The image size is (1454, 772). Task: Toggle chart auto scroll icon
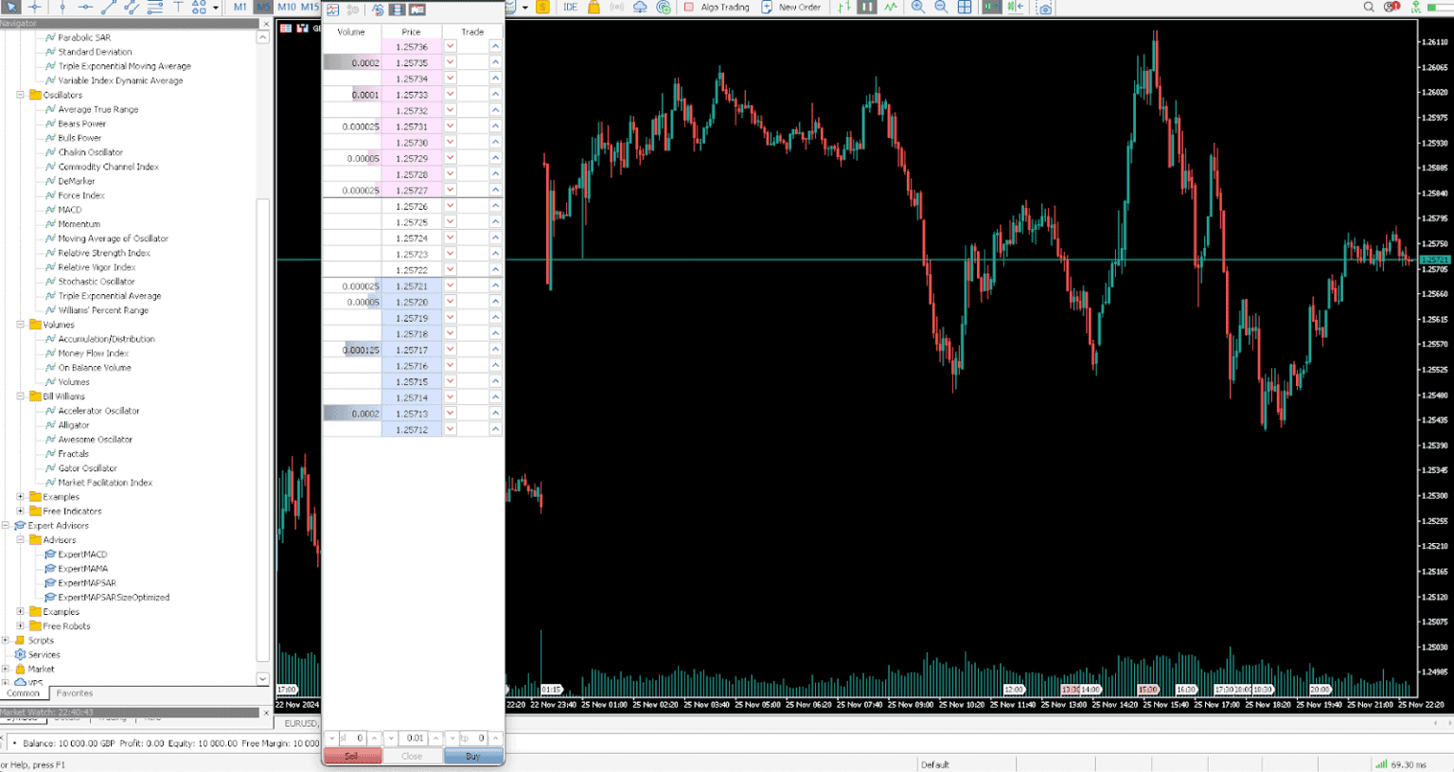point(991,7)
